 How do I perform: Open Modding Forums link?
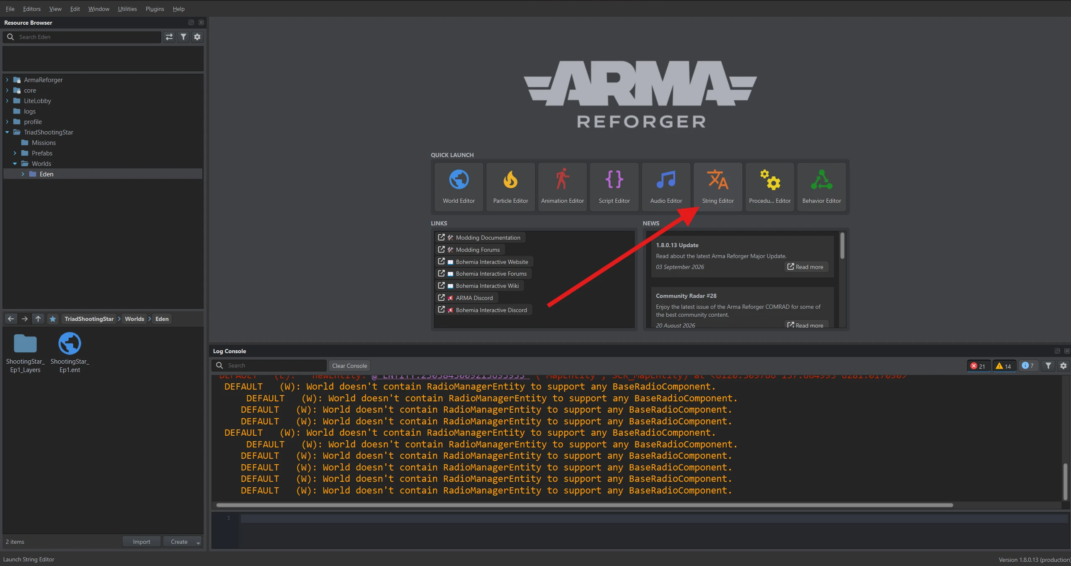click(x=470, y=250)
